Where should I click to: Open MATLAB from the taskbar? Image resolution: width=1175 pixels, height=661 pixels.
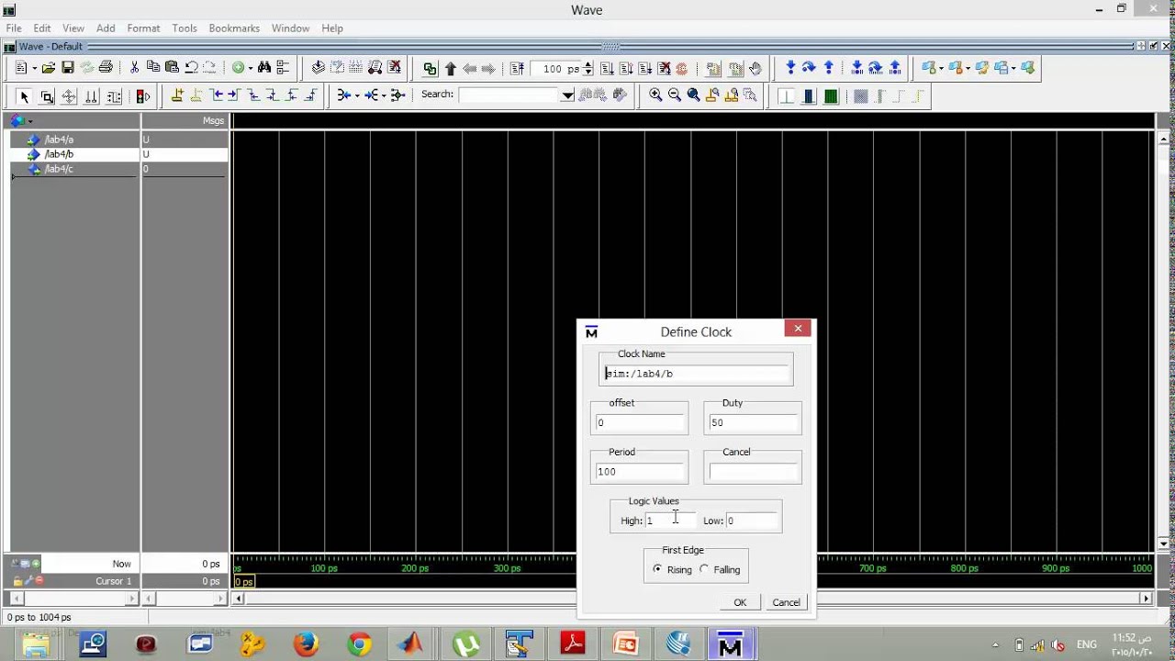(x=411, y=644)
